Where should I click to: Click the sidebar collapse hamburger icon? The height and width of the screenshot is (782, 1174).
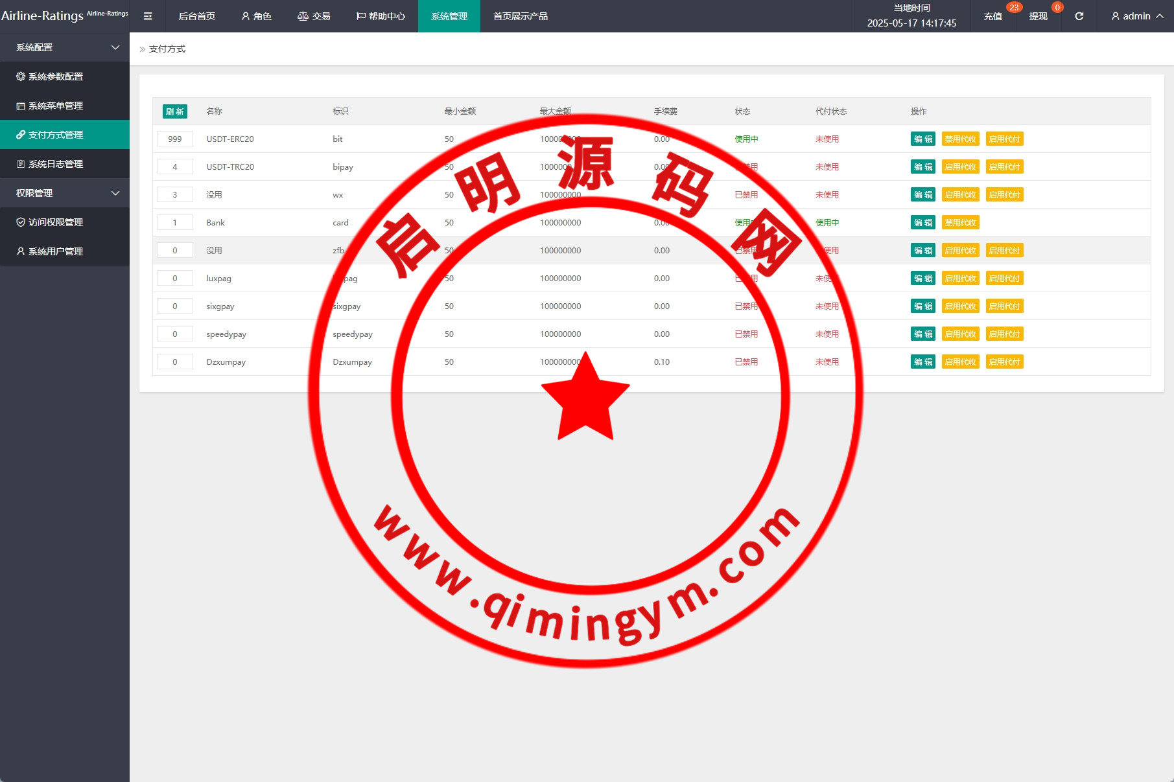pyautogui.click(x=148, y=16)
